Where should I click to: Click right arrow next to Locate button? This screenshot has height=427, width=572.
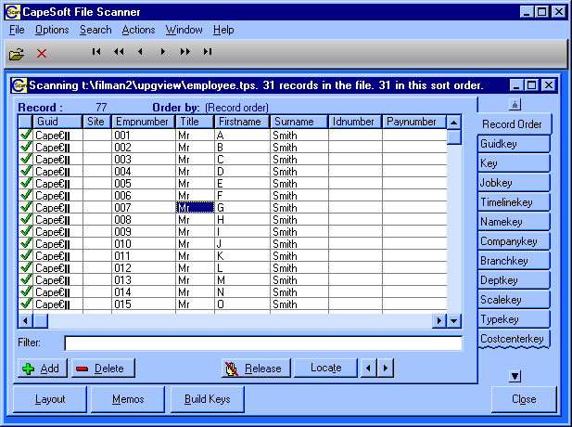[387, 369]
